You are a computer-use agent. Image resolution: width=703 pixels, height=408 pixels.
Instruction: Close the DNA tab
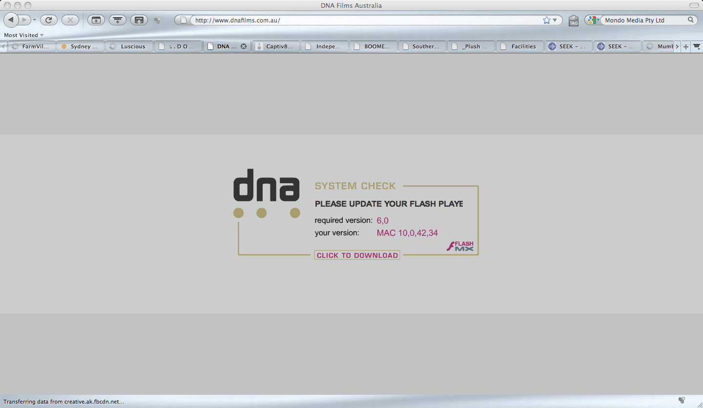[x=244, y=46]
